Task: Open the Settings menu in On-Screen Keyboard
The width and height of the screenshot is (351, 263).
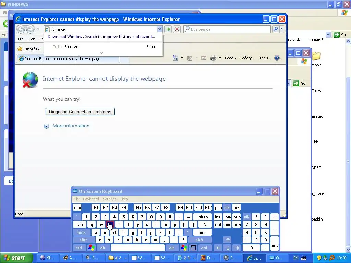Action: tap(109, 199)
